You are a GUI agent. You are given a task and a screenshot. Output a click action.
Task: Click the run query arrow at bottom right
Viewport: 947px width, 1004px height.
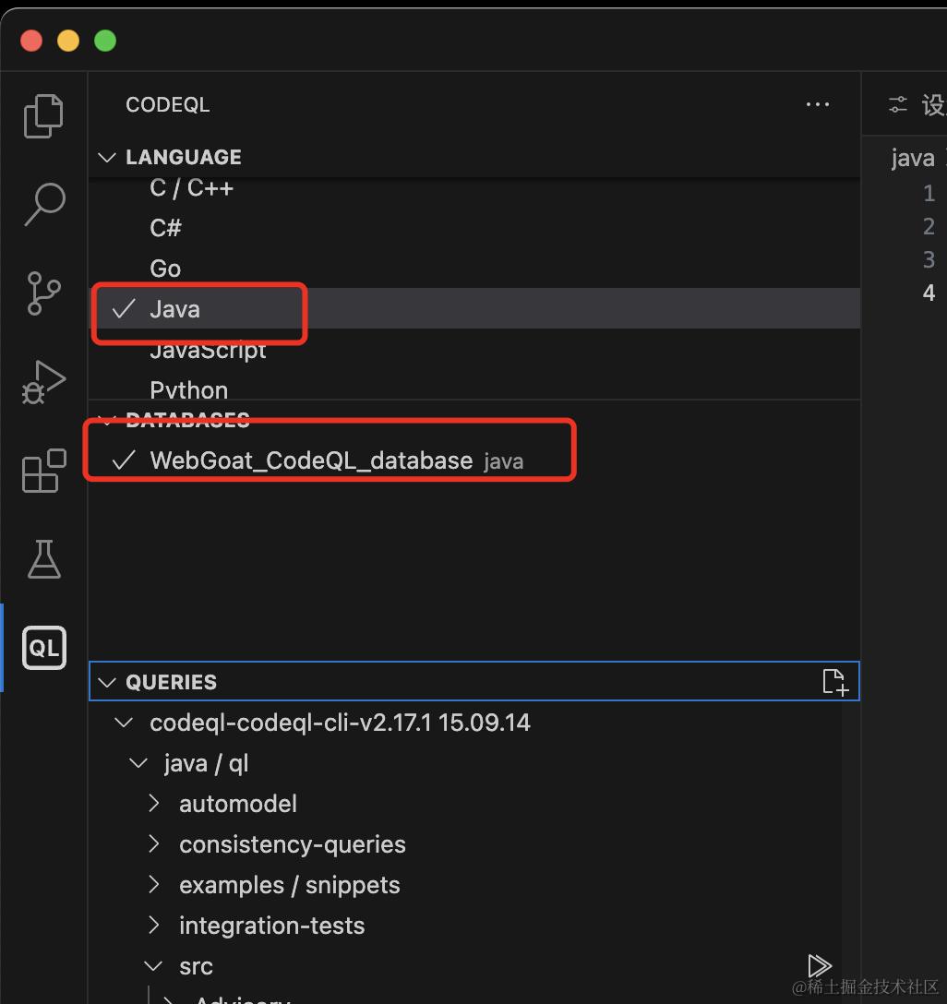[819, 965]
